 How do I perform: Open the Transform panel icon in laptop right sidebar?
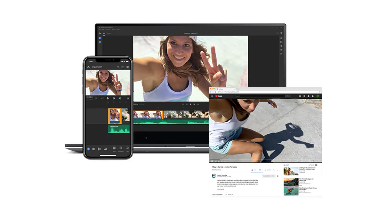point(281,53)
